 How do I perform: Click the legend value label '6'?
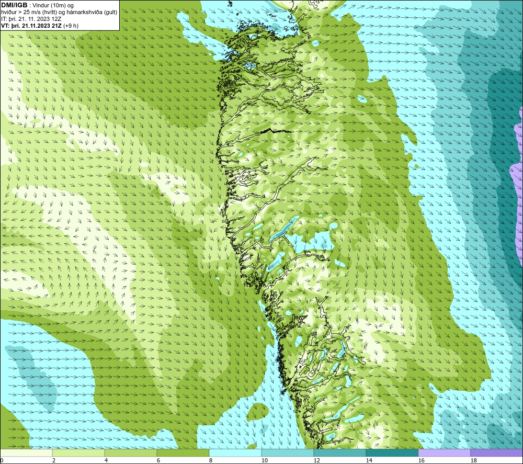[158, 461]
